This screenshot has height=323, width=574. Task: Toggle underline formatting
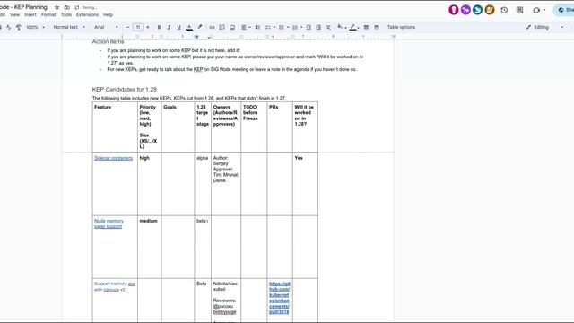click(179, 27)
